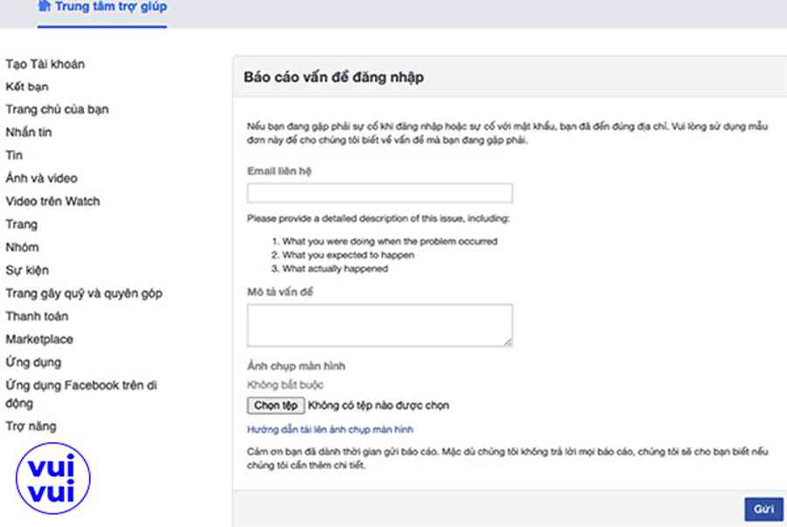
Task: Go to Trang chủ của bạn topic
Action: pyautogui.click(x=57, y=109)
